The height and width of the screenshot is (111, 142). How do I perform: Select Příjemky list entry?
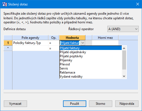tap(91, 60)
